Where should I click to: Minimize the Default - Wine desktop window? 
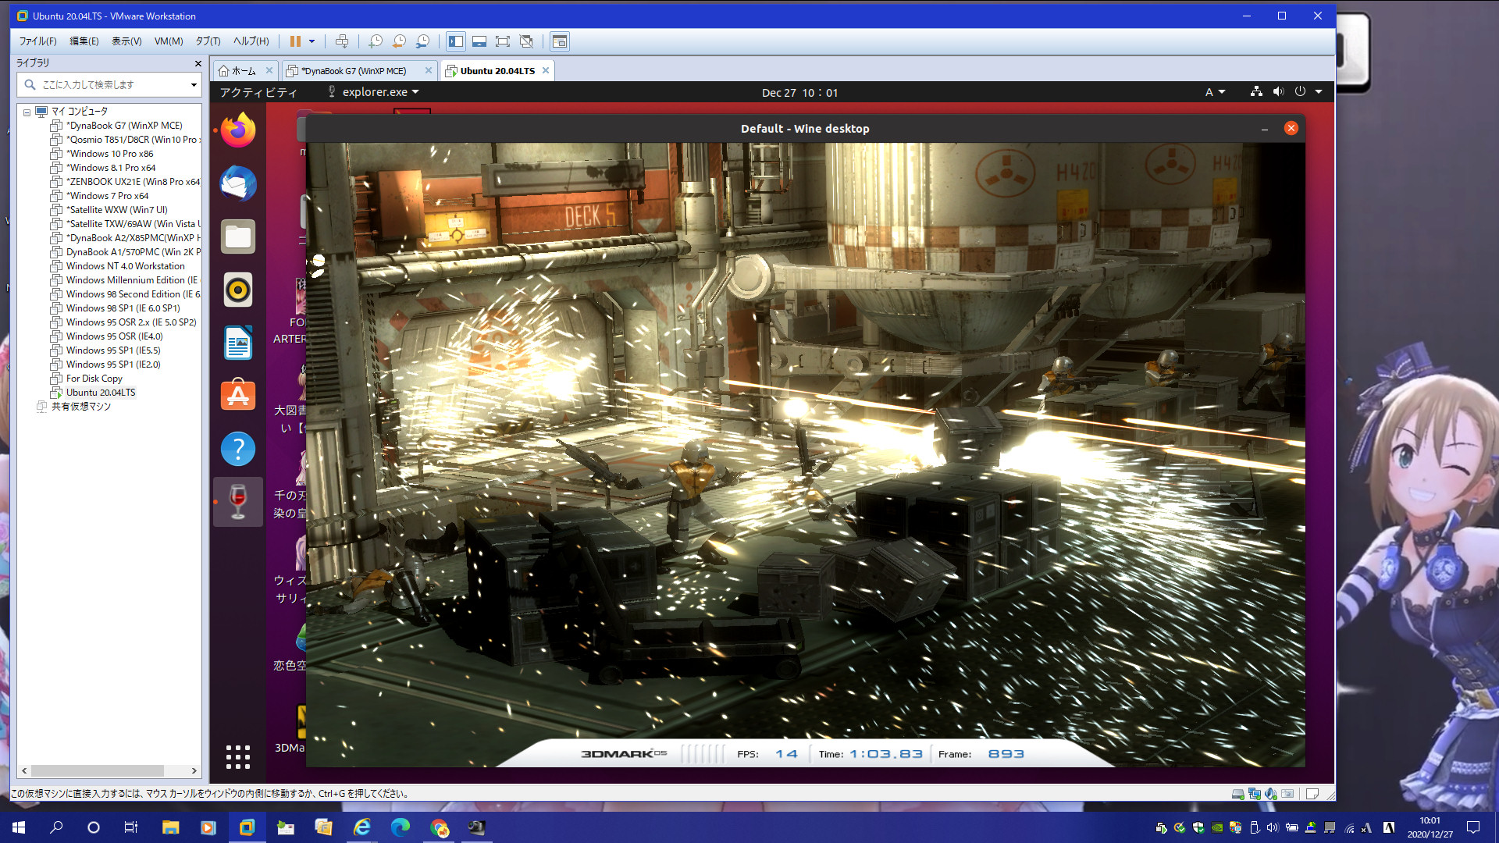click(1264, 129)
